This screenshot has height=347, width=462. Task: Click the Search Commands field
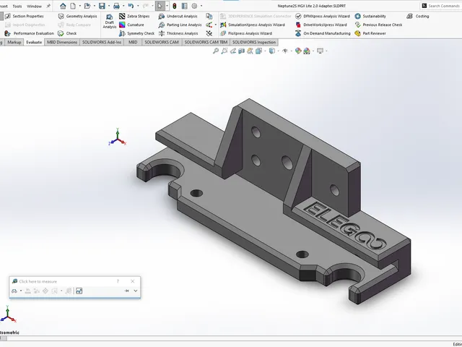(x=441, y=6)
